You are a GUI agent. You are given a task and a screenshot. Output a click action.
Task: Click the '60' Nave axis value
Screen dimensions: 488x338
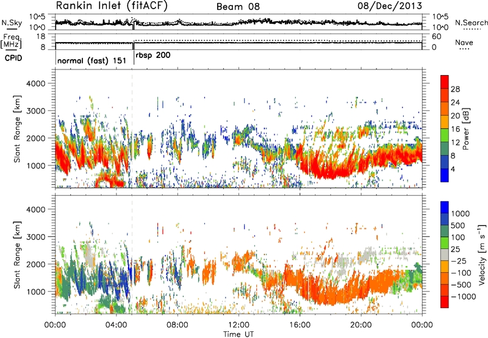[436, 37]
